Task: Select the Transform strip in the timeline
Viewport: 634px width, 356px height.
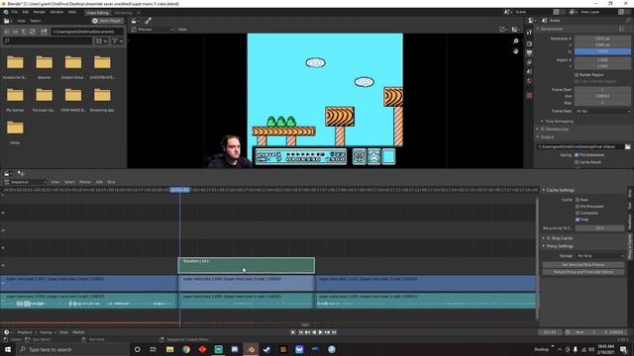Action: point(247,265)
